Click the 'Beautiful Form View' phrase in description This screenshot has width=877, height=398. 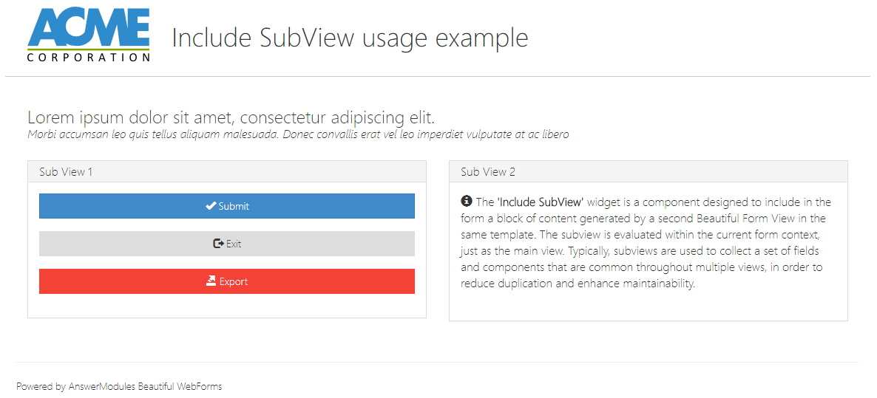click(756, 219)
